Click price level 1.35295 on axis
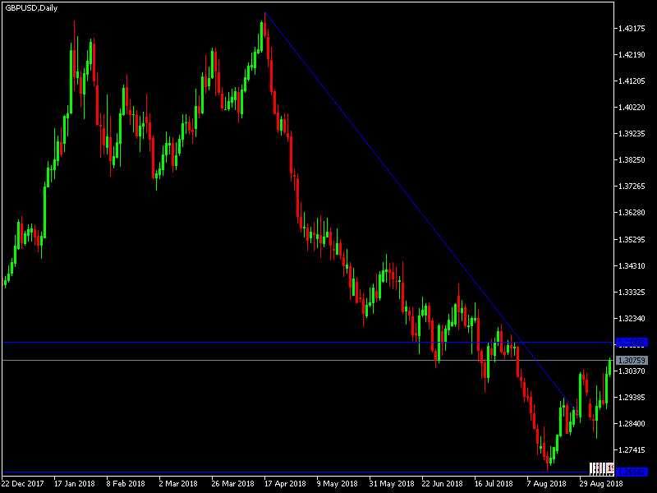The height and width of the screenshot is (493, 657). (x=632, y=239)
